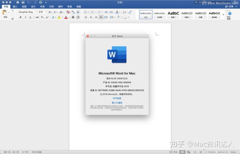Viewport: 240px width, 154px height.
Task: Open the Styles Pane icon
Action: pos(229,15)
